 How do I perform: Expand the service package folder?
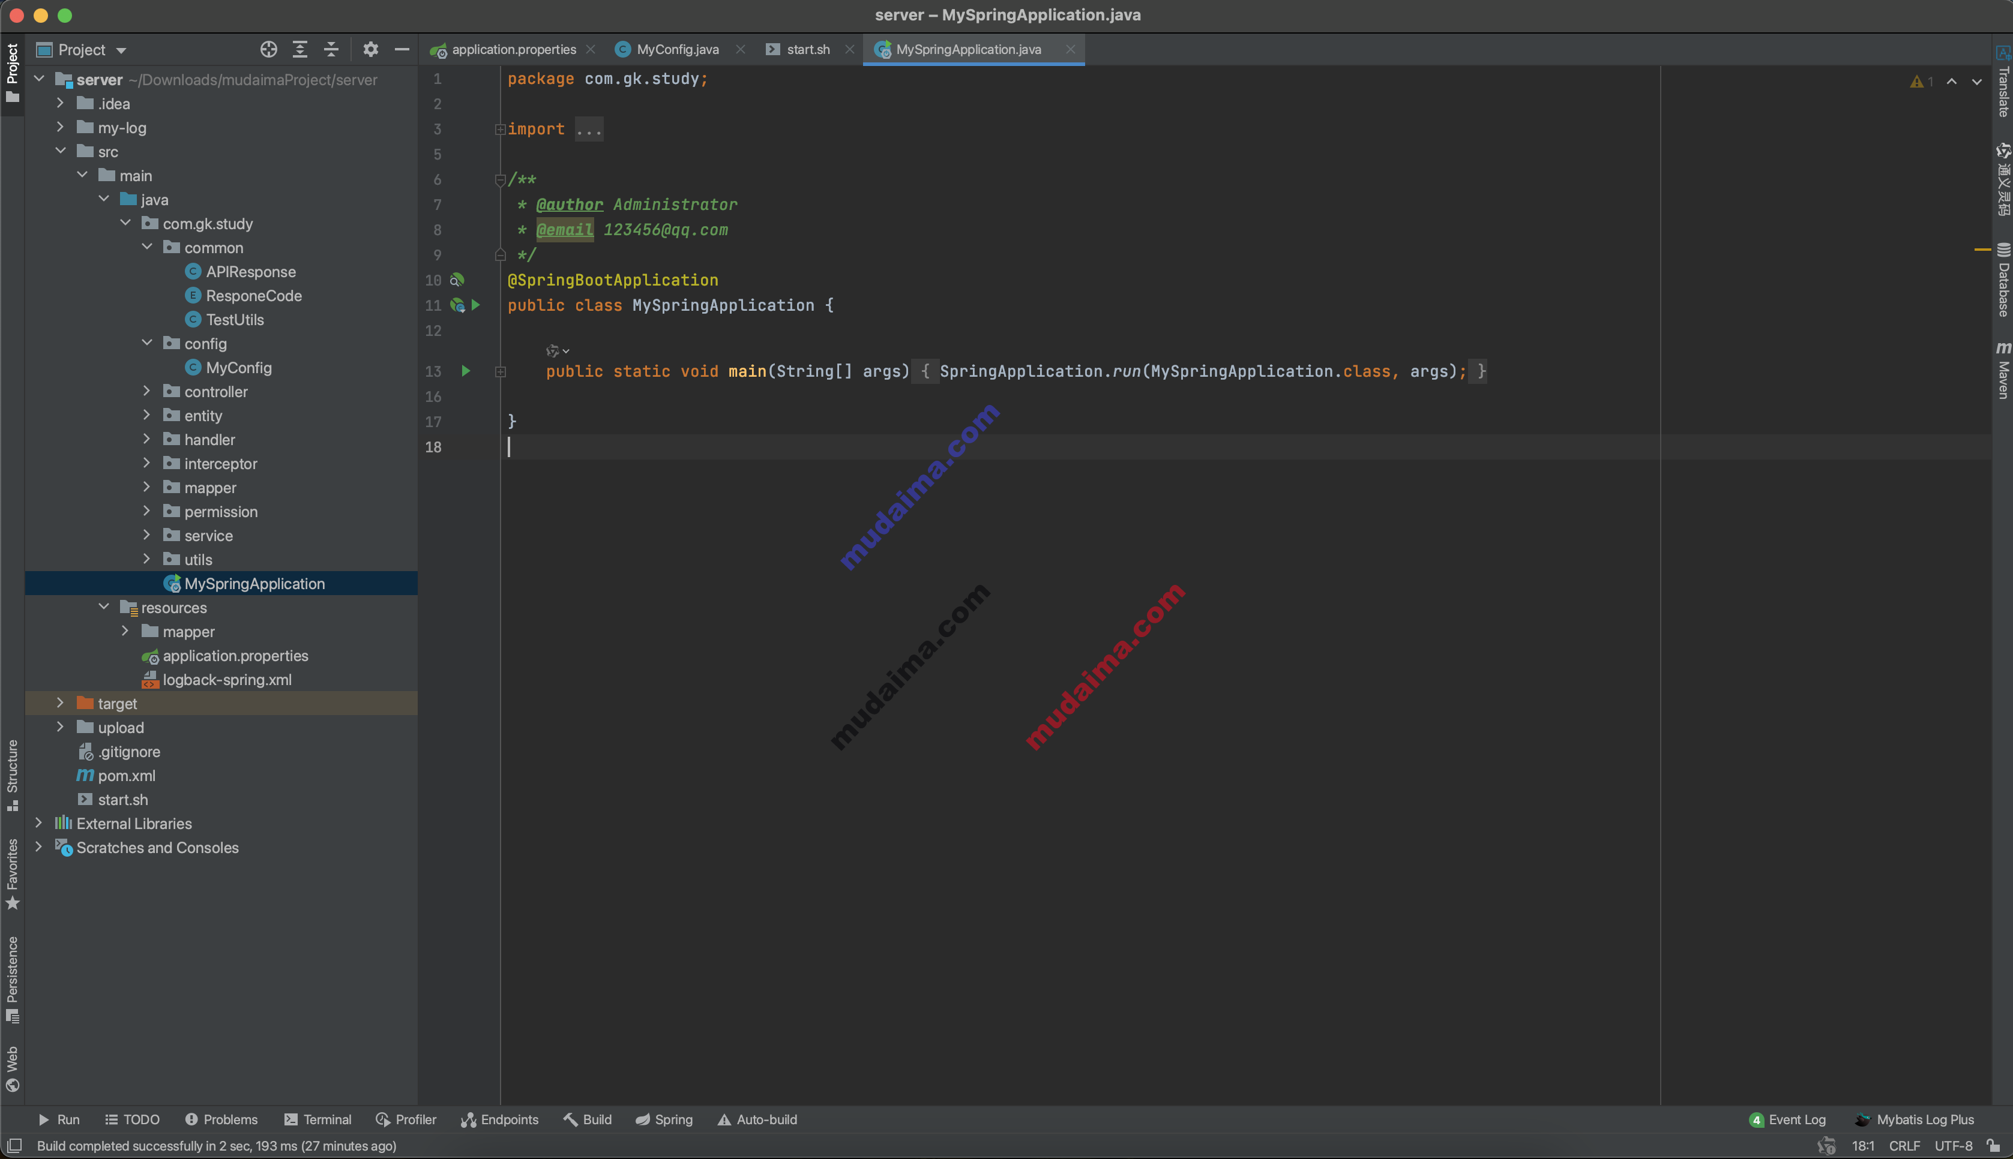pyautogui.click(x=148, y=535)
